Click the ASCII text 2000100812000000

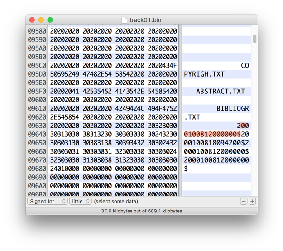(x=216, y=160)
